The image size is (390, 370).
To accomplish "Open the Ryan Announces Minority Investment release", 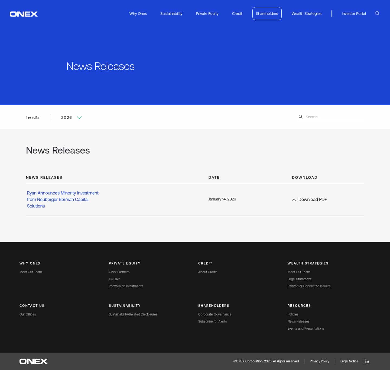I will click(63, 199).
